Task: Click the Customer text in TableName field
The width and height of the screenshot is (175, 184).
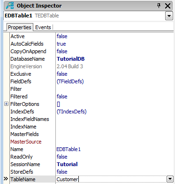Action: (x=67, y=179)
